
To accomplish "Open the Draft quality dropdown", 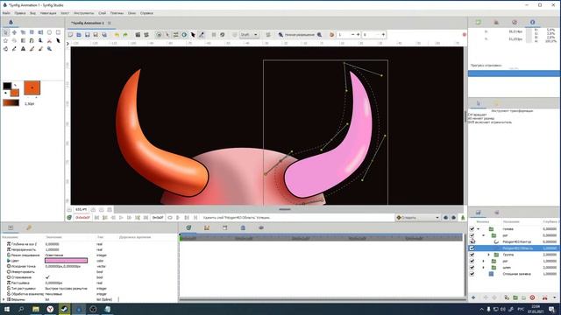I will click(249, 35).
